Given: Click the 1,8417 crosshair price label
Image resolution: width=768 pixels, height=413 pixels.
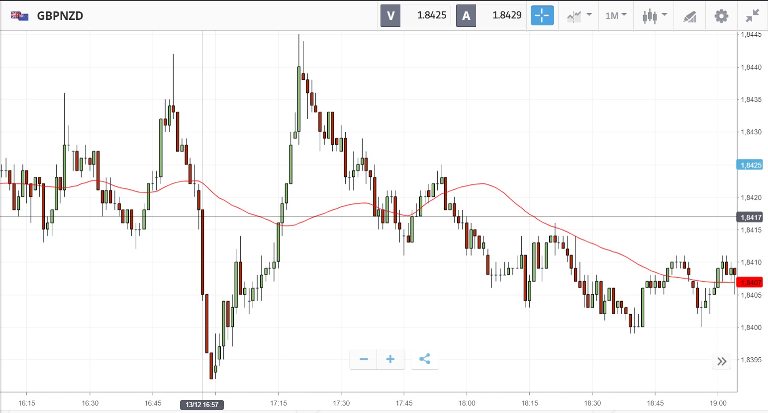Looking at the screenshot, I should point(750,217).
